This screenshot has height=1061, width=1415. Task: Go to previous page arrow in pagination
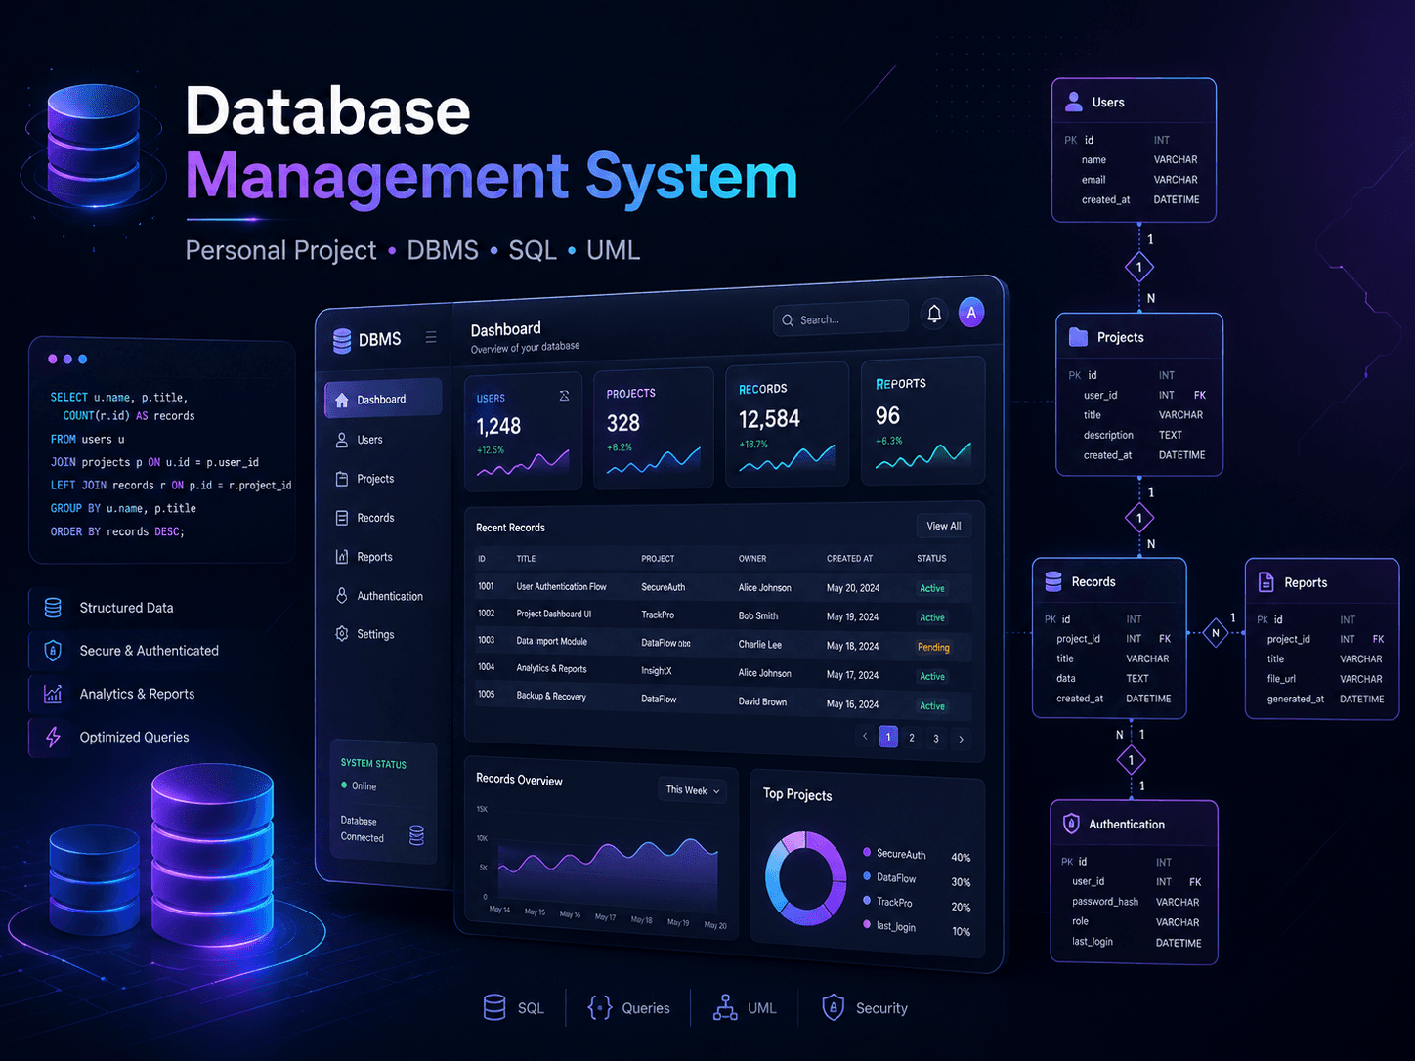865,736
